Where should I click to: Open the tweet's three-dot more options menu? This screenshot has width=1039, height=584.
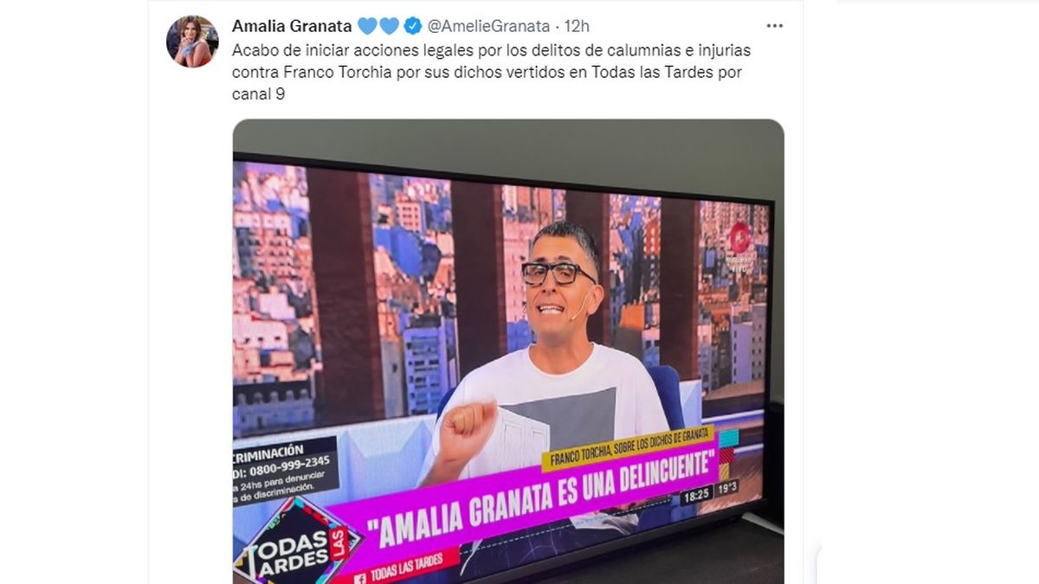click(x=775, y=26)
